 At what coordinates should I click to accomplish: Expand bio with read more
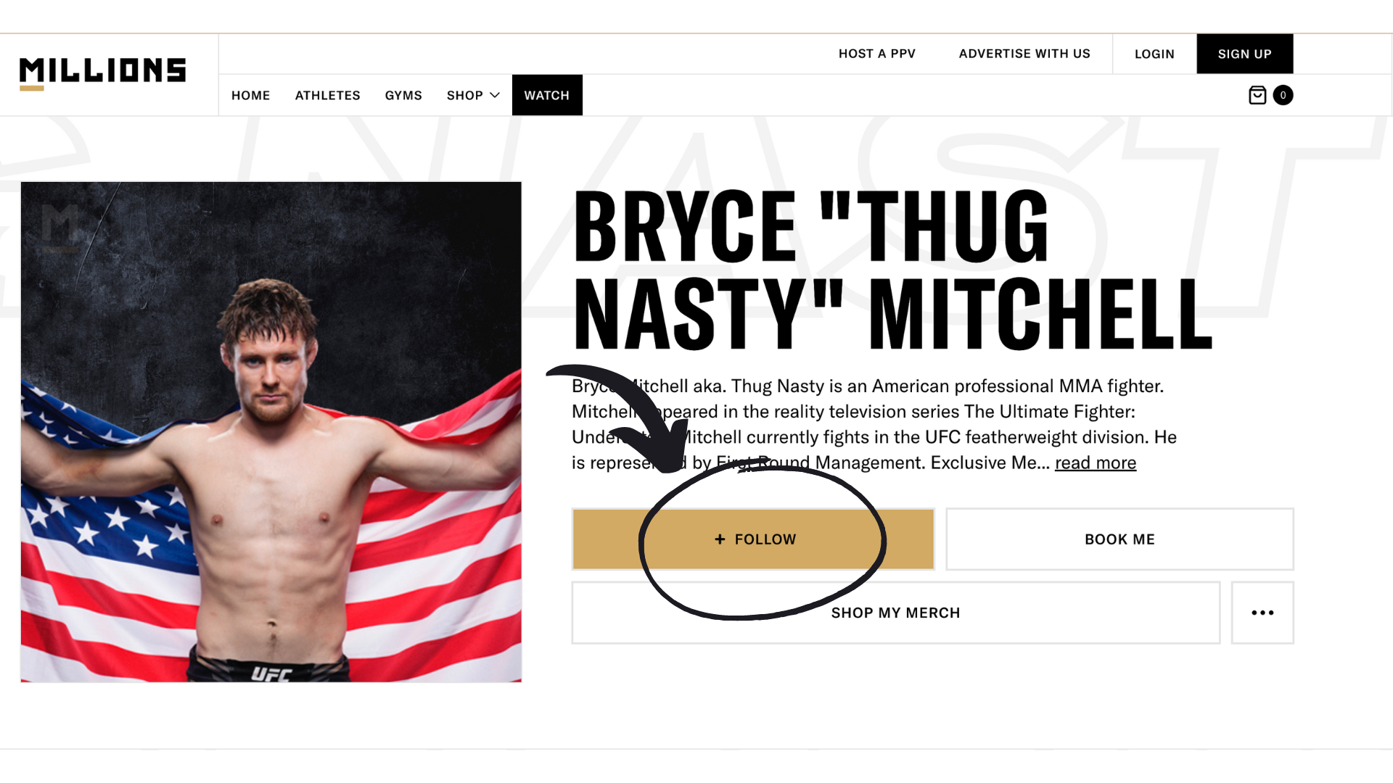pos(1095,463)
